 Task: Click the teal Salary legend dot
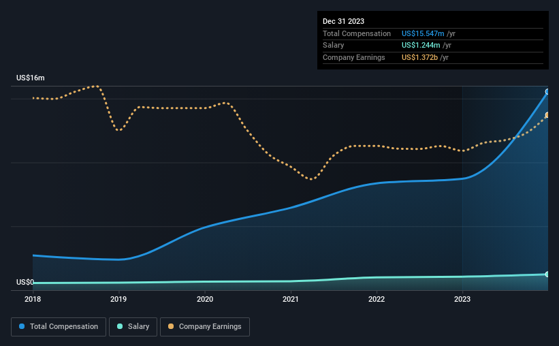coord(120,326)
